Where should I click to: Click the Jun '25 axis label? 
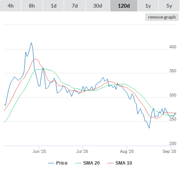pyautogui.click(x=39, y=151)
